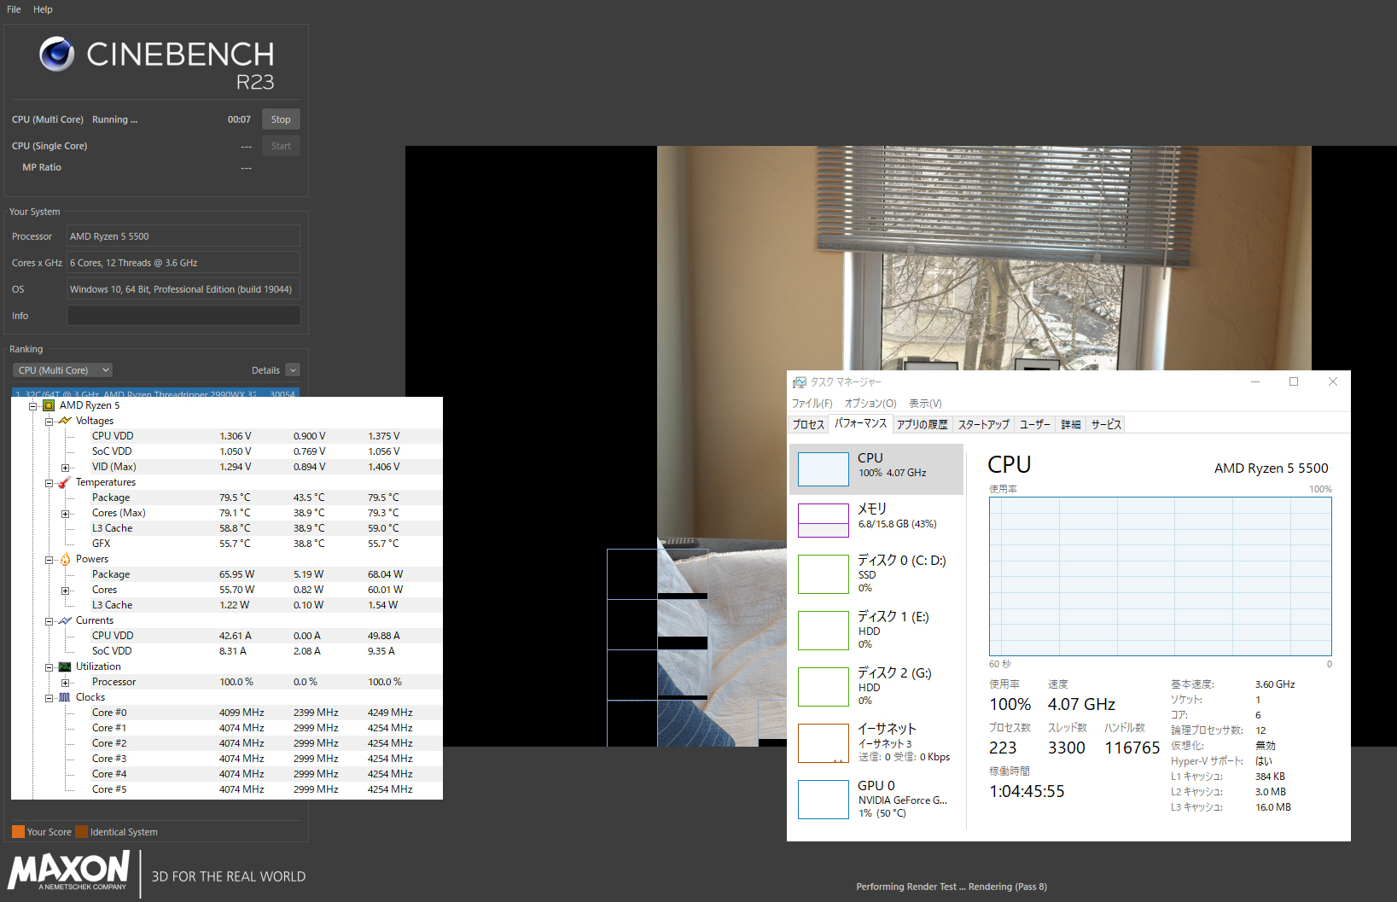The width and height of the screenshot is (1397, 902).
Task: Click the Cores x GHz field in Cinebench
Action: [x=183, y=263]
